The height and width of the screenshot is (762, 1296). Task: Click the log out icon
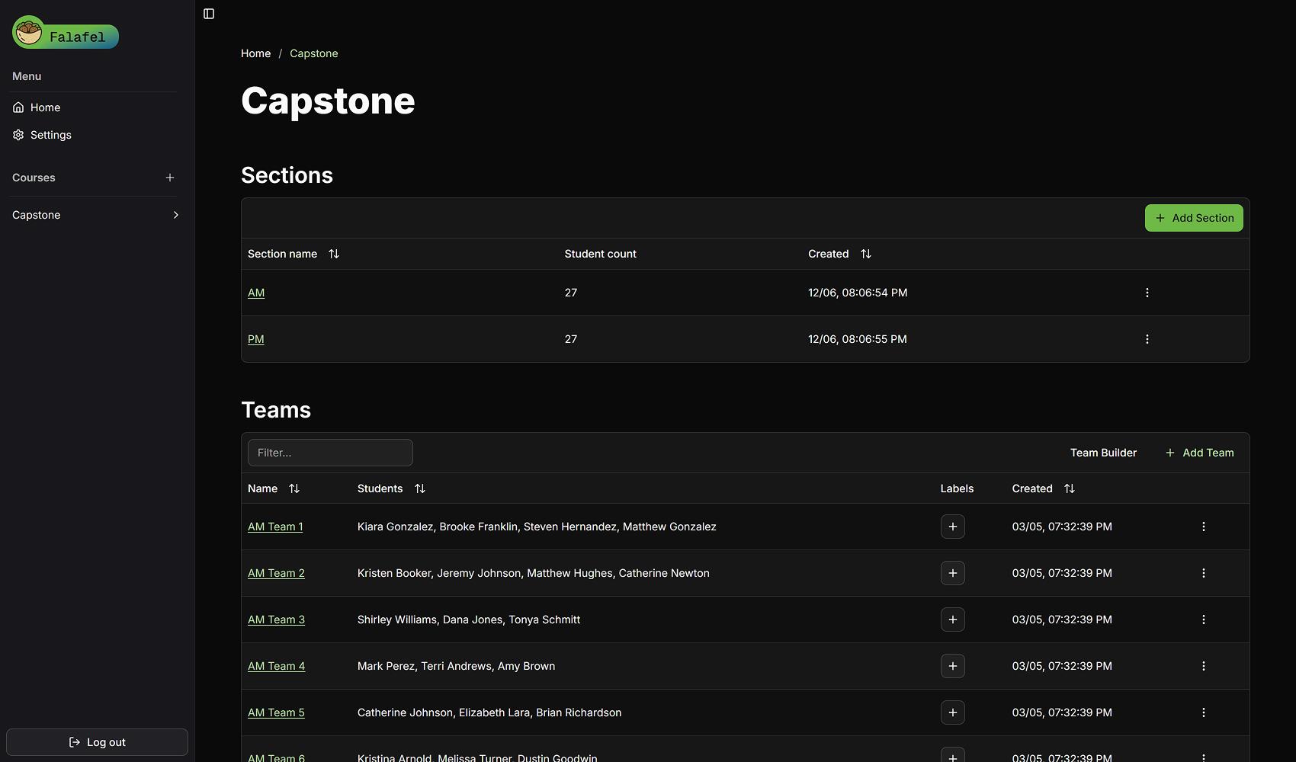tap(73, 741)
